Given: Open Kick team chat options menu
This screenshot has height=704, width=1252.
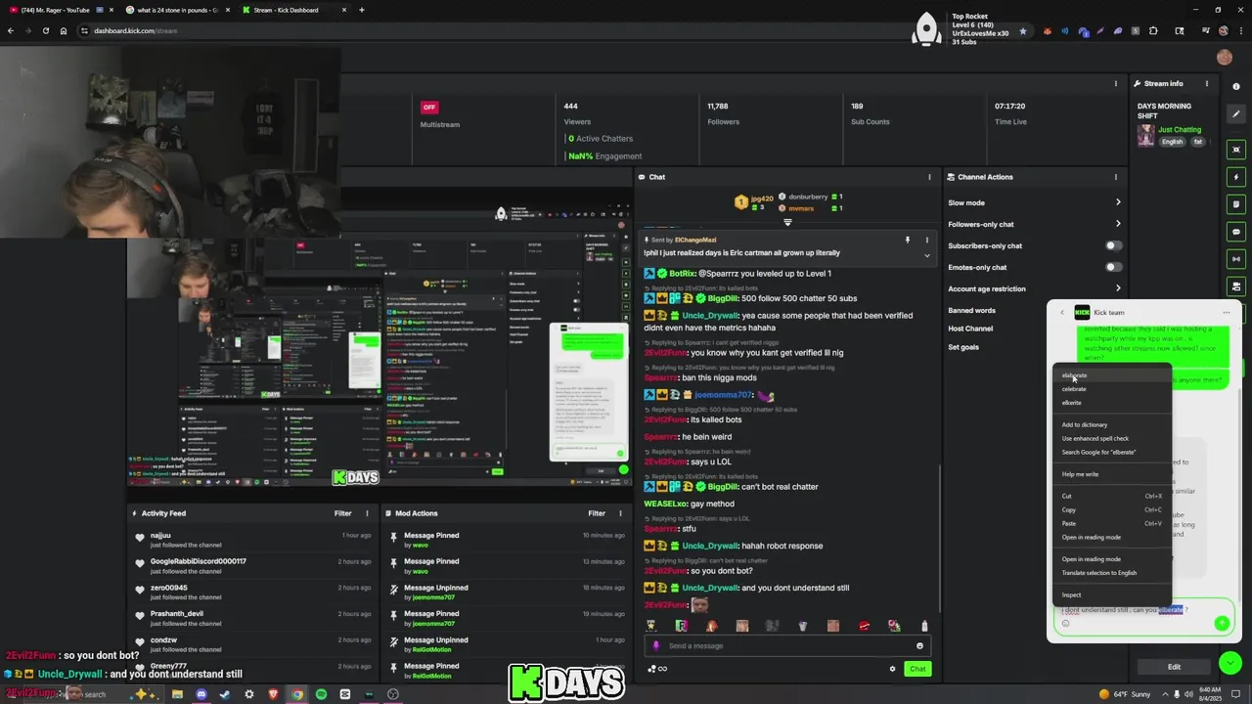Looking at the screenshot, I should 1226,313.
